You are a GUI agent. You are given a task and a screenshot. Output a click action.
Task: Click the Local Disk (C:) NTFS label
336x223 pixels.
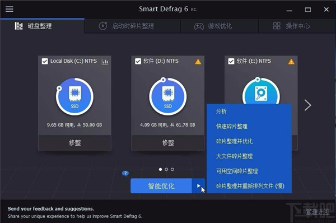coord(73,61)
